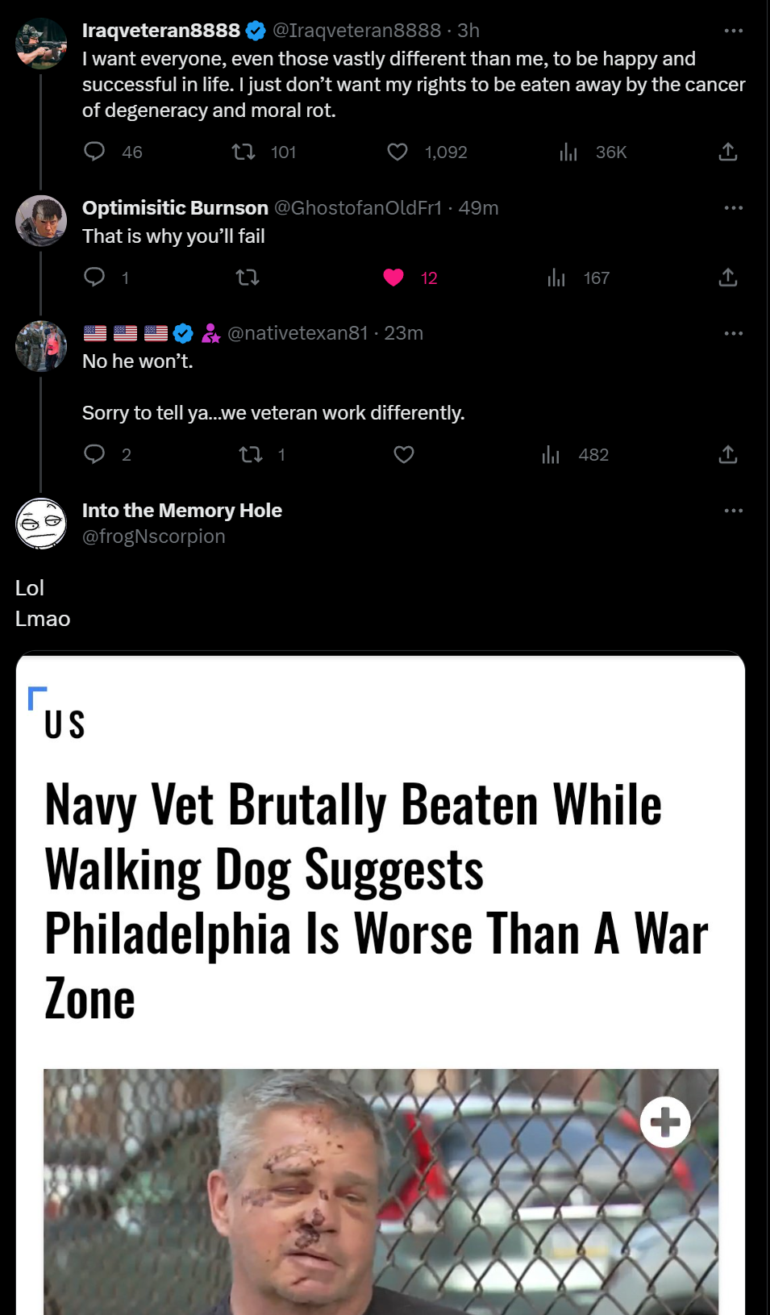View analytics for the 36K views tweet

click(568, 152)
